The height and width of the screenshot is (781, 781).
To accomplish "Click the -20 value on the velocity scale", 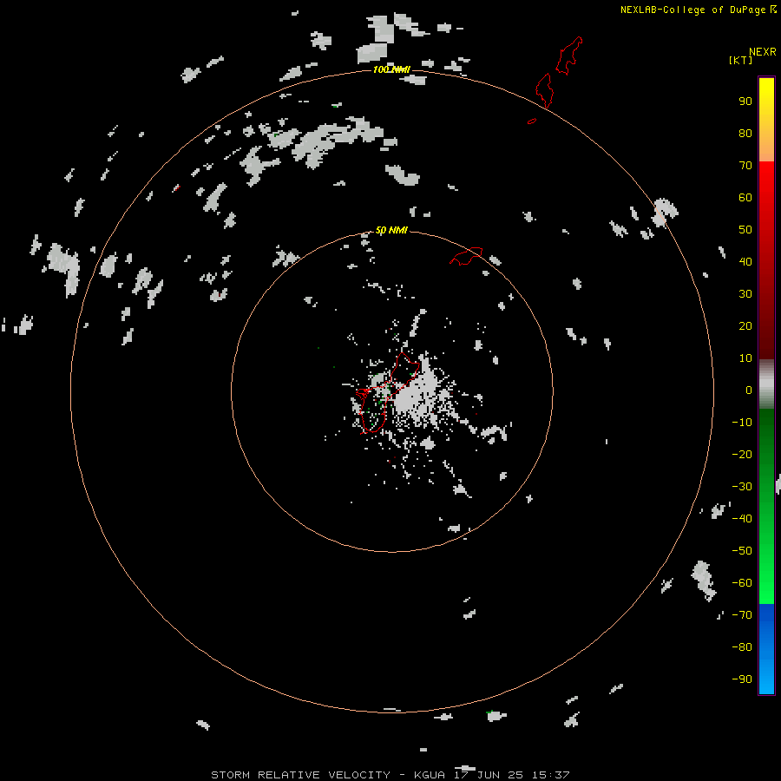I will tap(742, 454).
